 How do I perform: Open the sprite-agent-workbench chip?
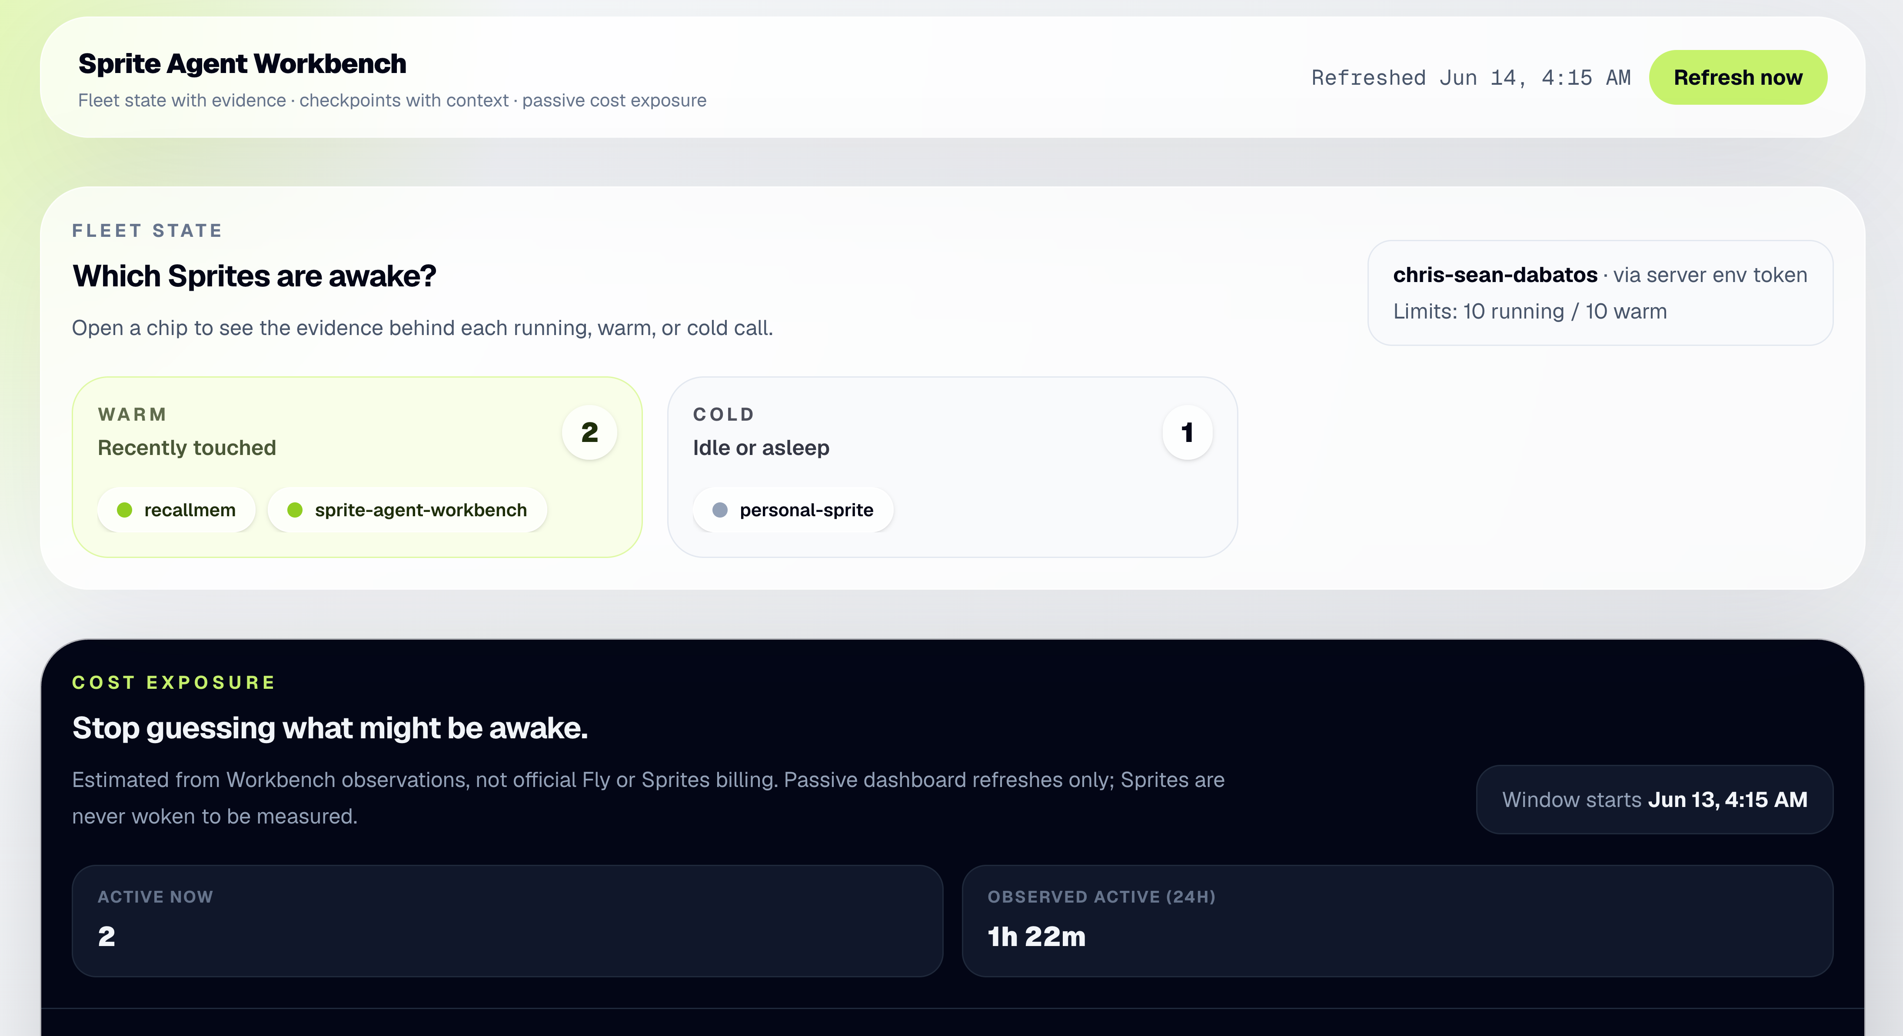407,510
